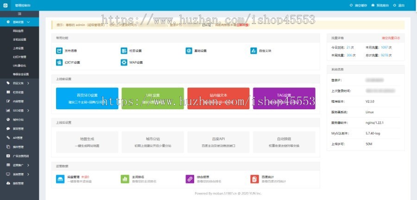Toggle the sidebar collapse icon under the logo
417x200 pixels.
point(19,14)
